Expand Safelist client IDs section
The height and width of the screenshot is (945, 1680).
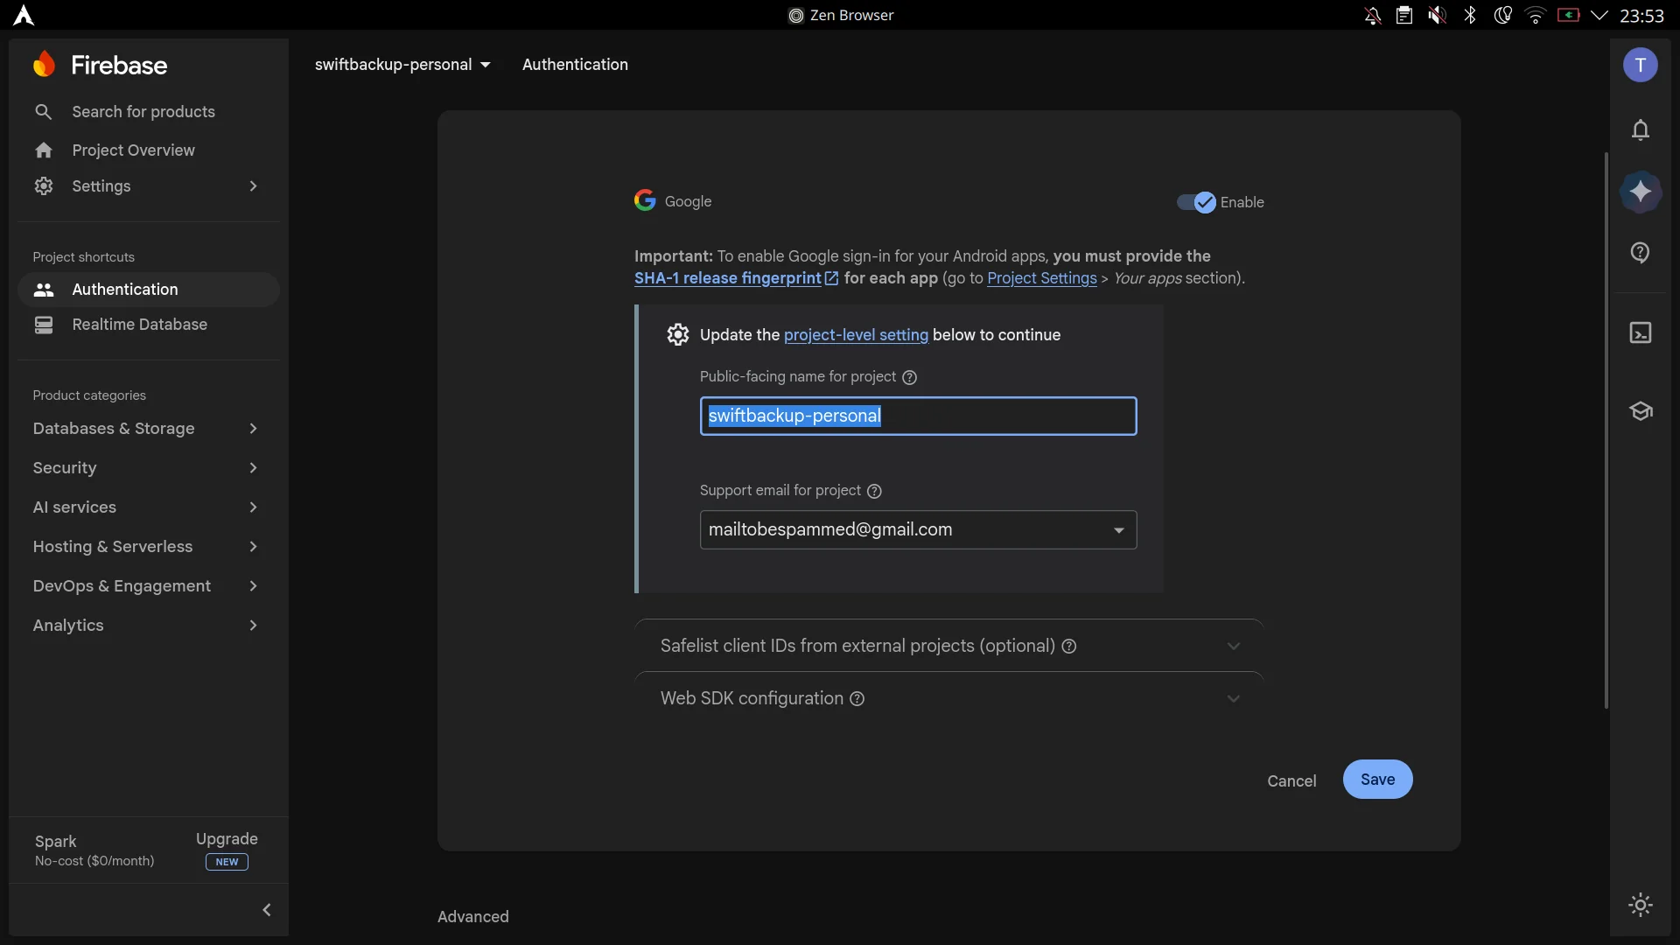[949, 646]
